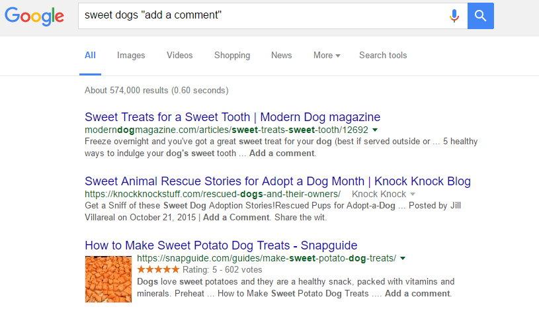This screenshot has width=539, height=309.
Task: Switch to the Images tab
Action: click(x=131, y=56)
